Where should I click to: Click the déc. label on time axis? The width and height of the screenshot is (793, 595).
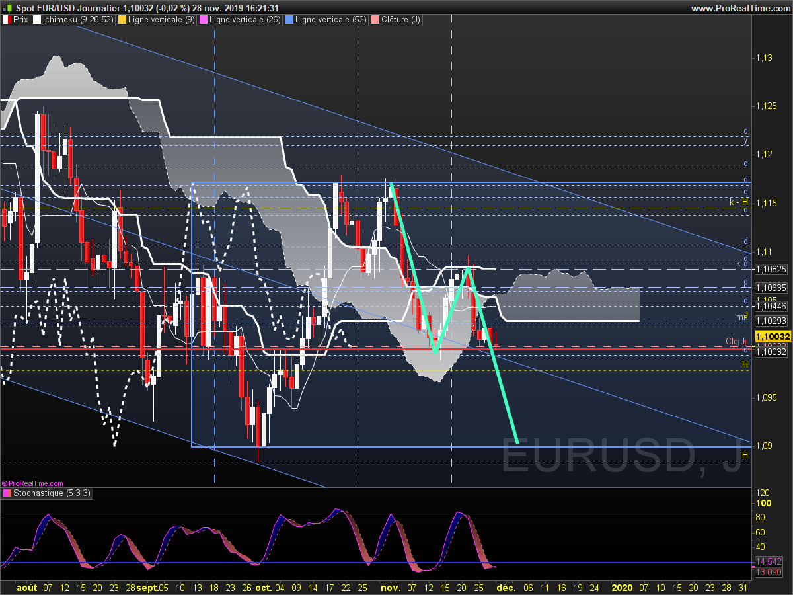tap(506, 588)
